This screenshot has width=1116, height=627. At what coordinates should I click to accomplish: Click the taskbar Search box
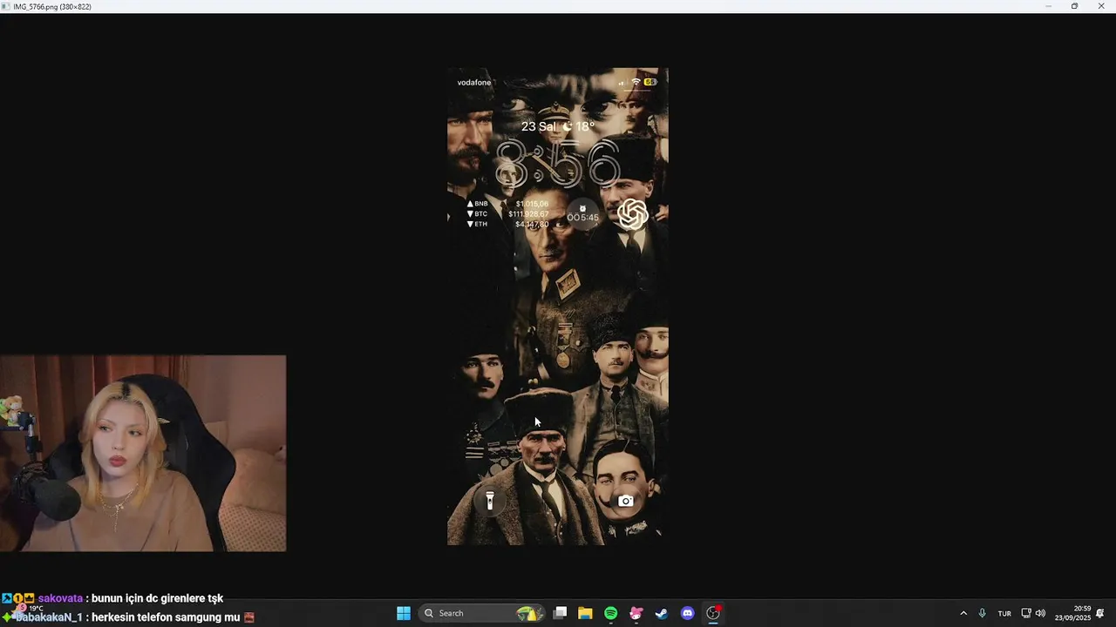[484, 613]
